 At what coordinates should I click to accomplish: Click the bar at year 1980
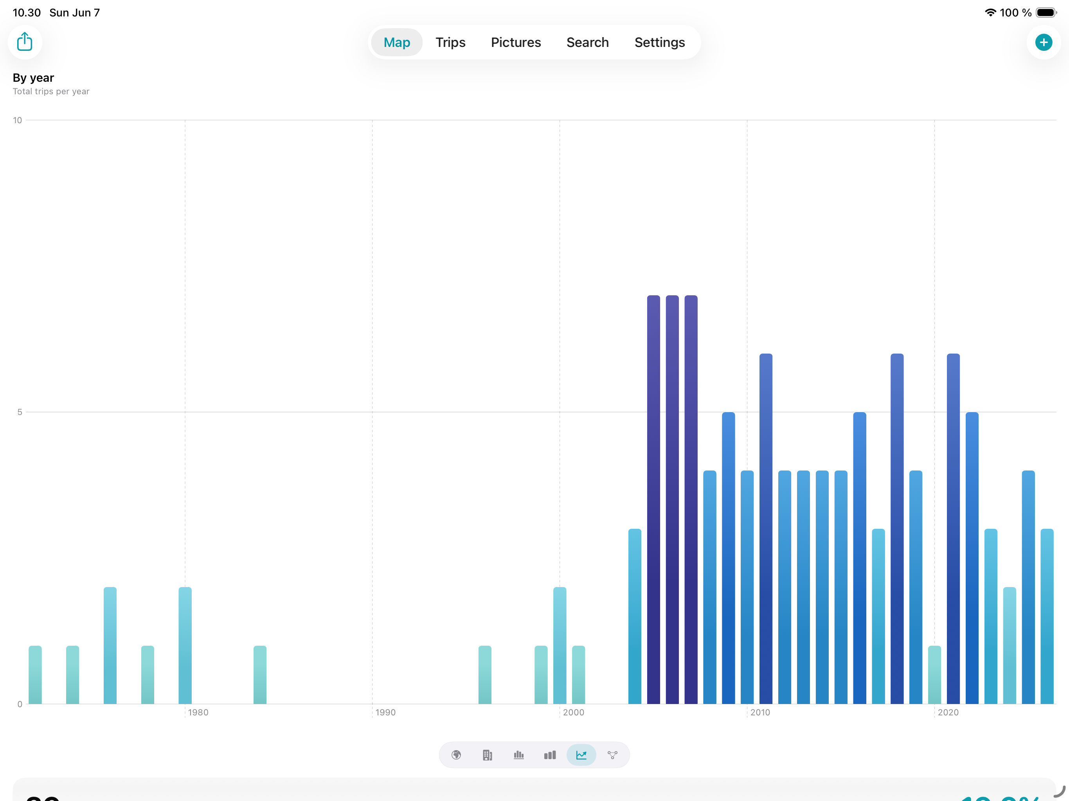pyautogui.click(x=185, y=645)
